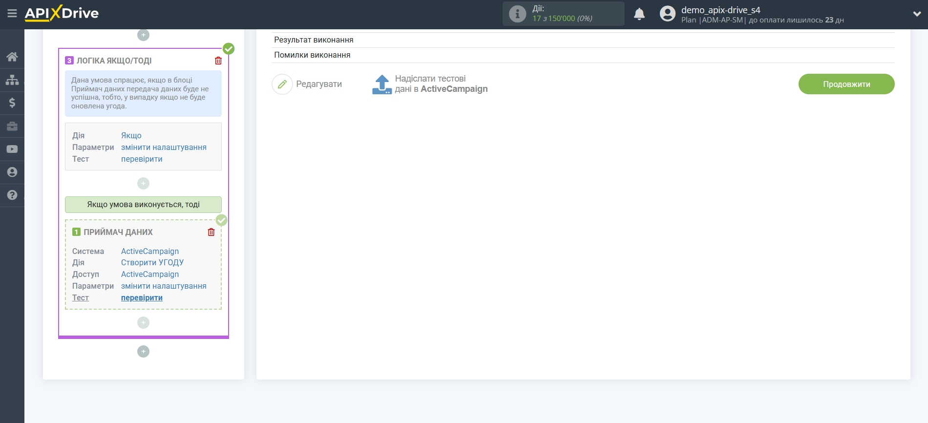
Task: Click the Продовжити button
Action: tap(846, 84)
